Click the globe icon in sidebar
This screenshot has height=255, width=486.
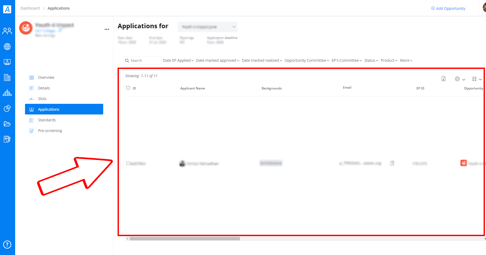pyautogui.click(x=7, y=47)
